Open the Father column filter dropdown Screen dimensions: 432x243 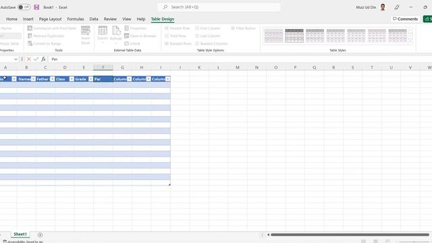pyautogui.click(x=53, y=79)
